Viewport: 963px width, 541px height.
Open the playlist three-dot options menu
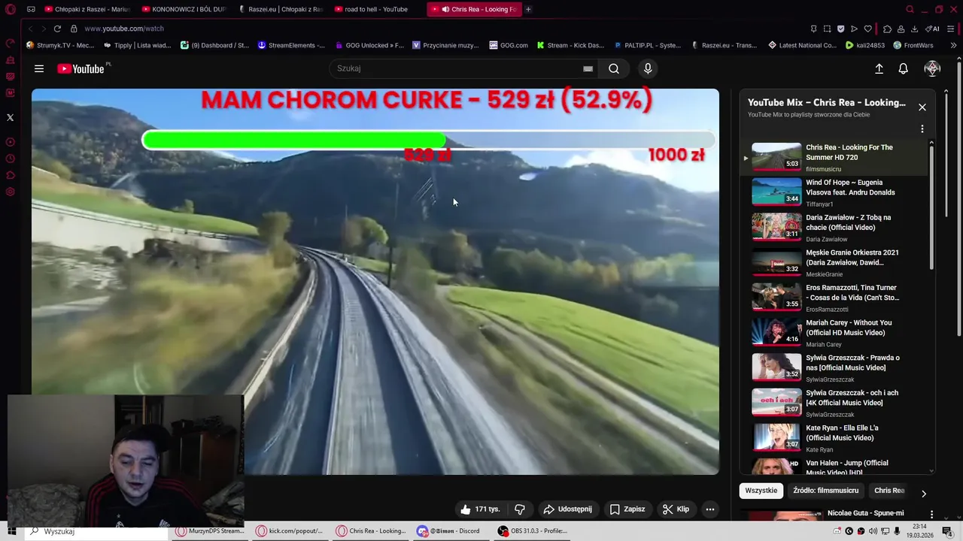[x=922, y=128]
